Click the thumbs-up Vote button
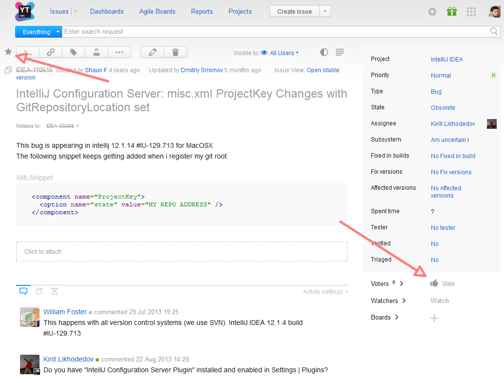The width and height of the screenshot is (504, 383). (442, 283)
